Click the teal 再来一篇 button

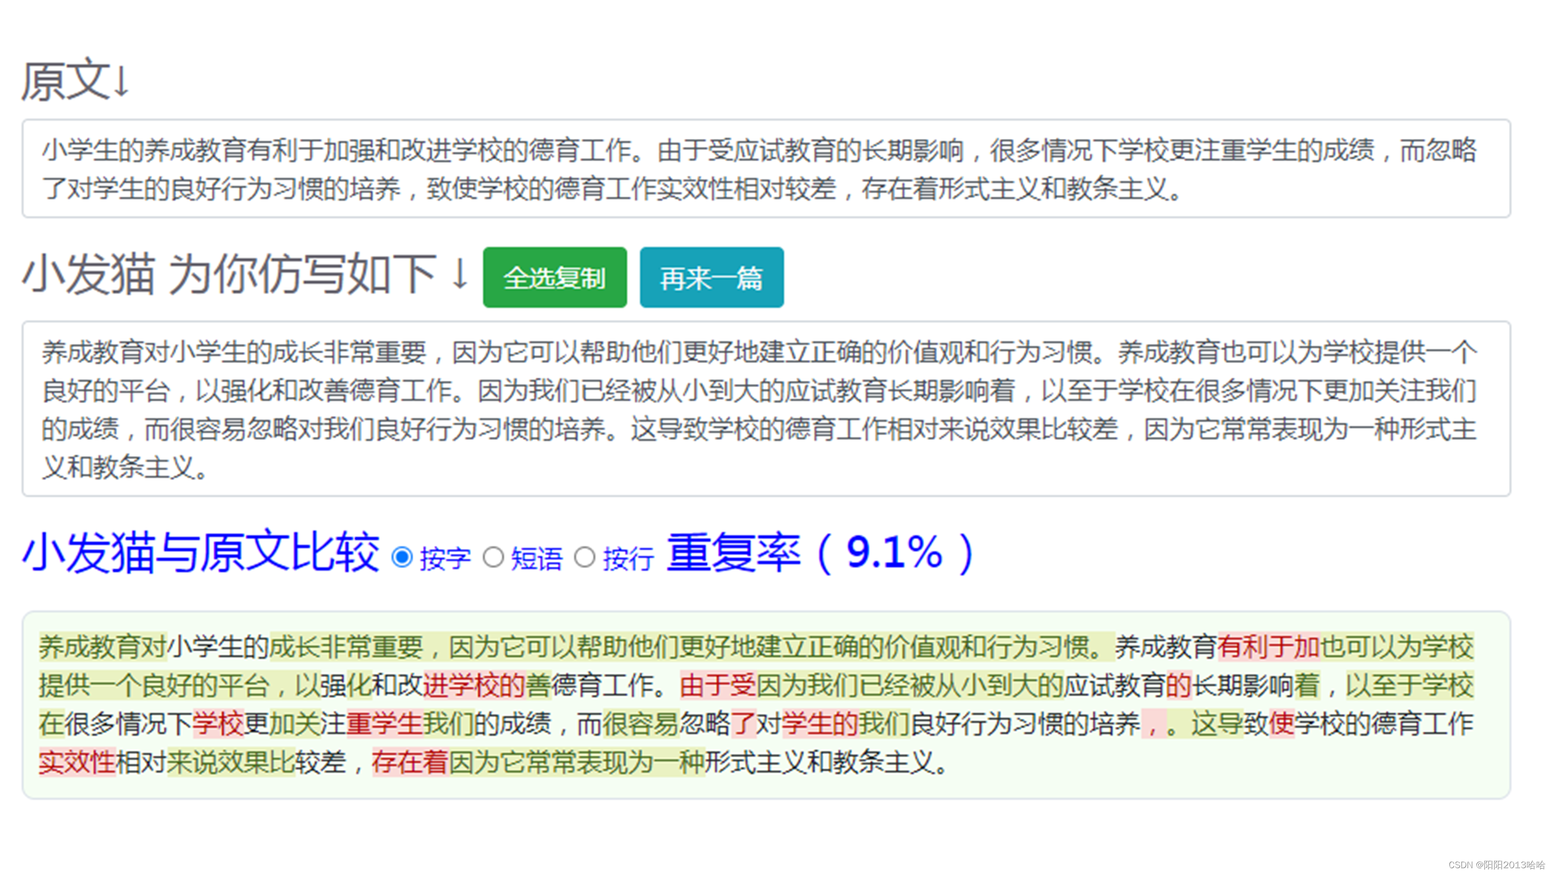coord(711,277)
